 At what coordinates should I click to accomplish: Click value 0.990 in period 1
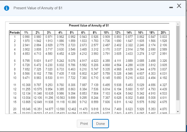[x=26, y=37]
